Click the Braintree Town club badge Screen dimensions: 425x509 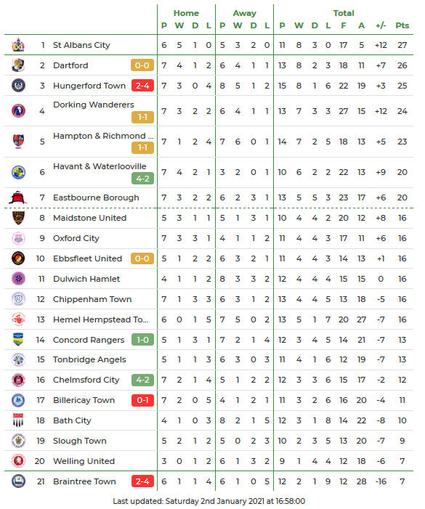tap(18, 481)
